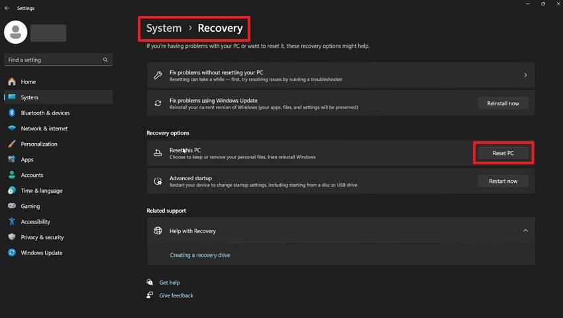Click the Reinstall now button
563x318 pixels.
tap(503, 103)
